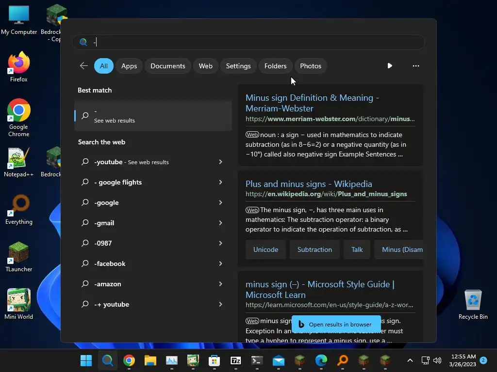497x372 pixels.
Task: Open Microsoft Edge from the taskbar
Action: click(321, 360)
